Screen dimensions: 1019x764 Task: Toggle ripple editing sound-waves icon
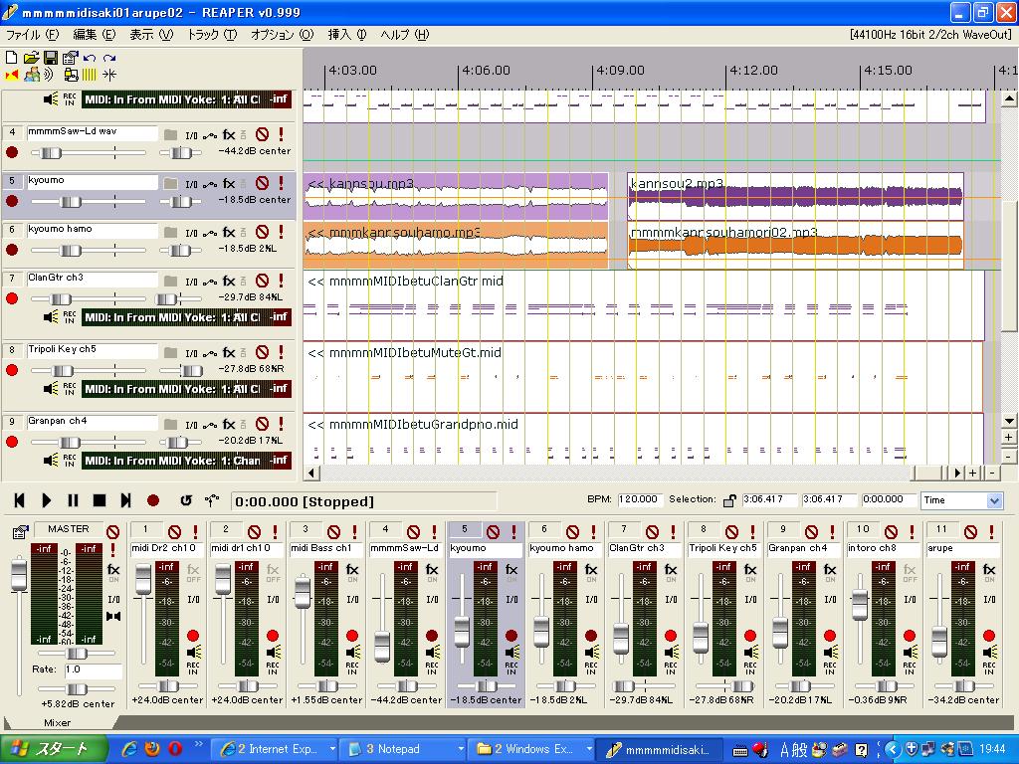click(x=50, y=76)
